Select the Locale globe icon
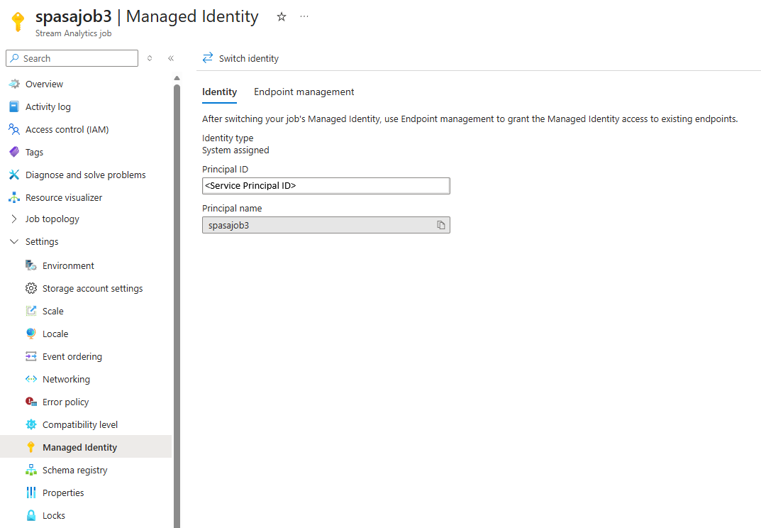Screen dimensions: 761x528 31,334
